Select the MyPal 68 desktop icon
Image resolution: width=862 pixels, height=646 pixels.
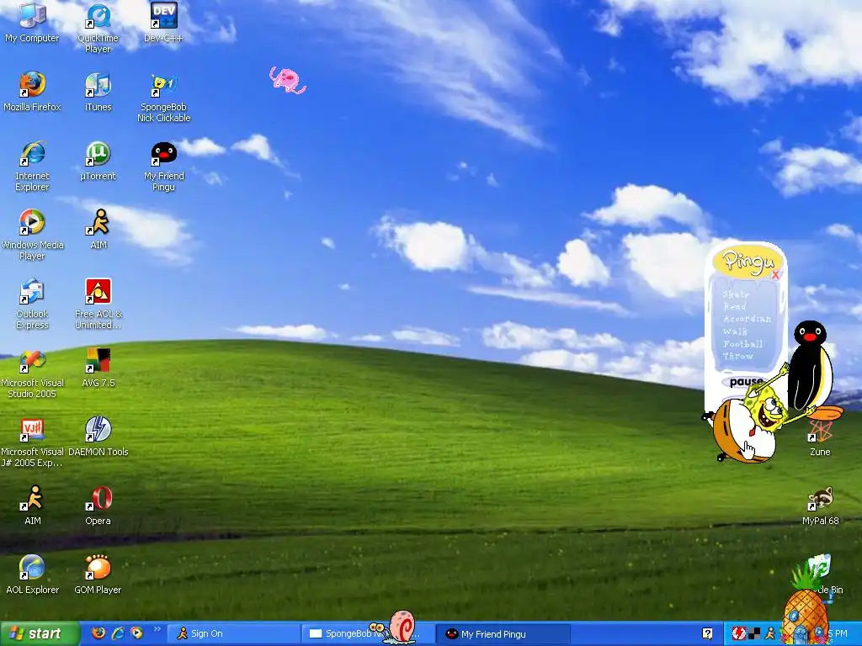[820, 506]
